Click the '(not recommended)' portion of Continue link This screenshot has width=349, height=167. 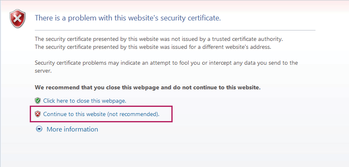click(133, 114)
